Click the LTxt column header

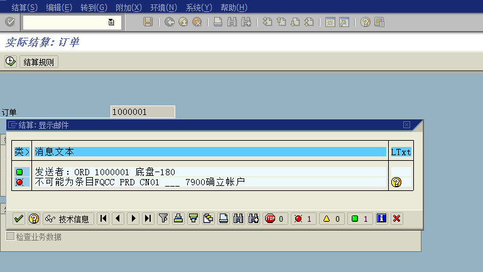pyautogui.click(x=401, y=152)
